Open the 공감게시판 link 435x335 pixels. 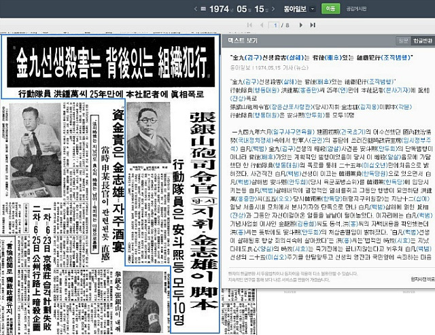click(x=356, y=9)
